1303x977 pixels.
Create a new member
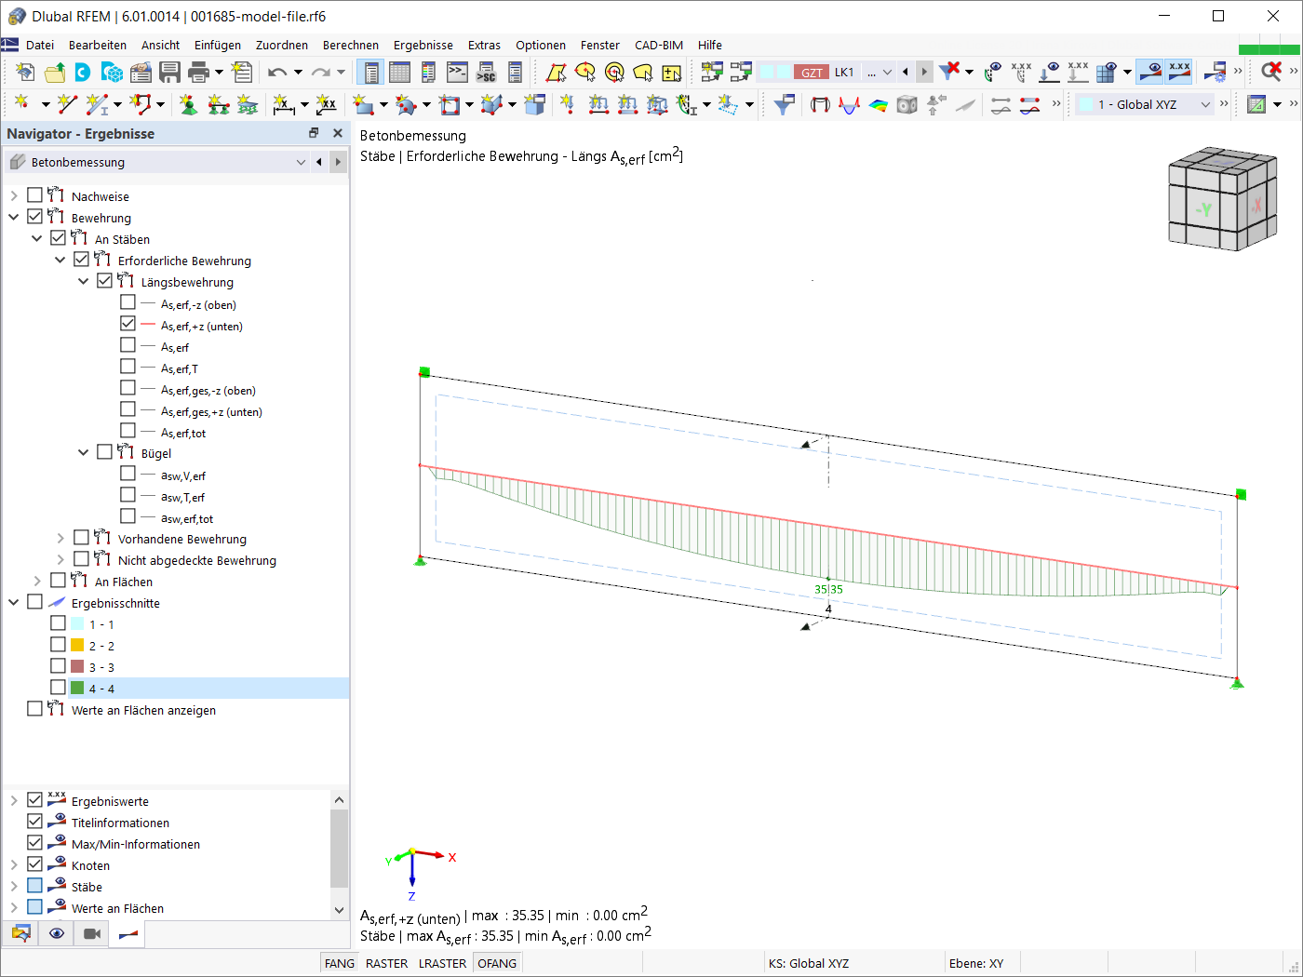(96, 104)
